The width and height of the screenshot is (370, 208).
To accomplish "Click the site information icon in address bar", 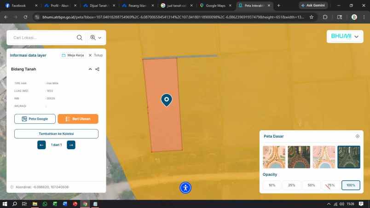I will (x=37, y=17).
